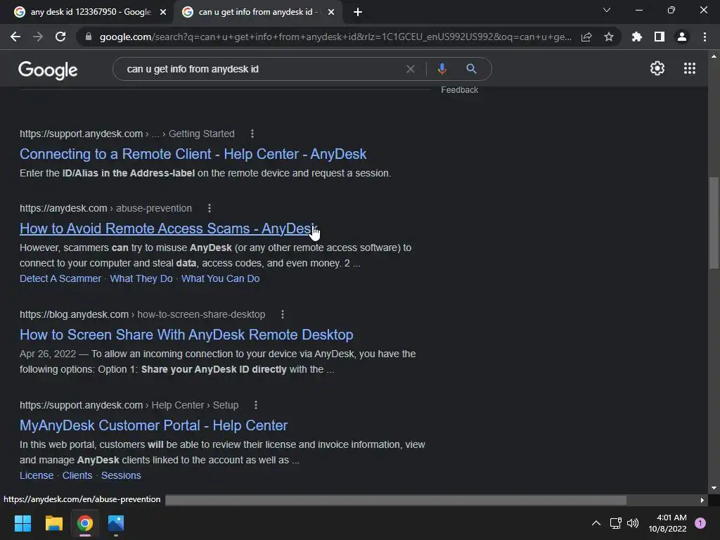Viewport: 720px width, 540px height.
Task: Submit the search with the magnifier icon
Action: pyautogui.click(x=472, y=69)
